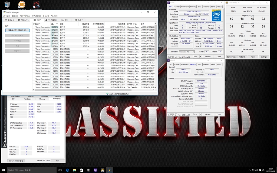This screenshot has width=277, height=173.
Task: Open SPD tab in lower CPU-Z window
Action: point(199,64)
